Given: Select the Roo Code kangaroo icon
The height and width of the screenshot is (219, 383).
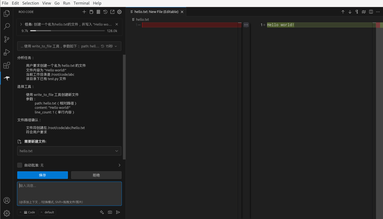Looking at the screenshot, I should 7,78.
